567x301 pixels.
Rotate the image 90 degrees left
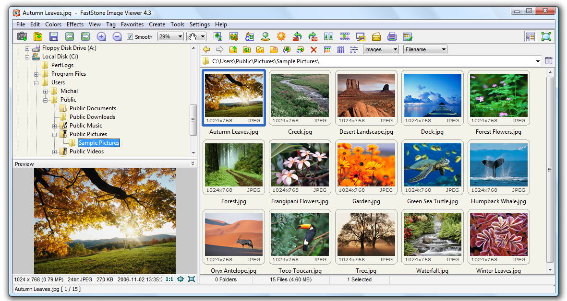[x=297, y=36]
